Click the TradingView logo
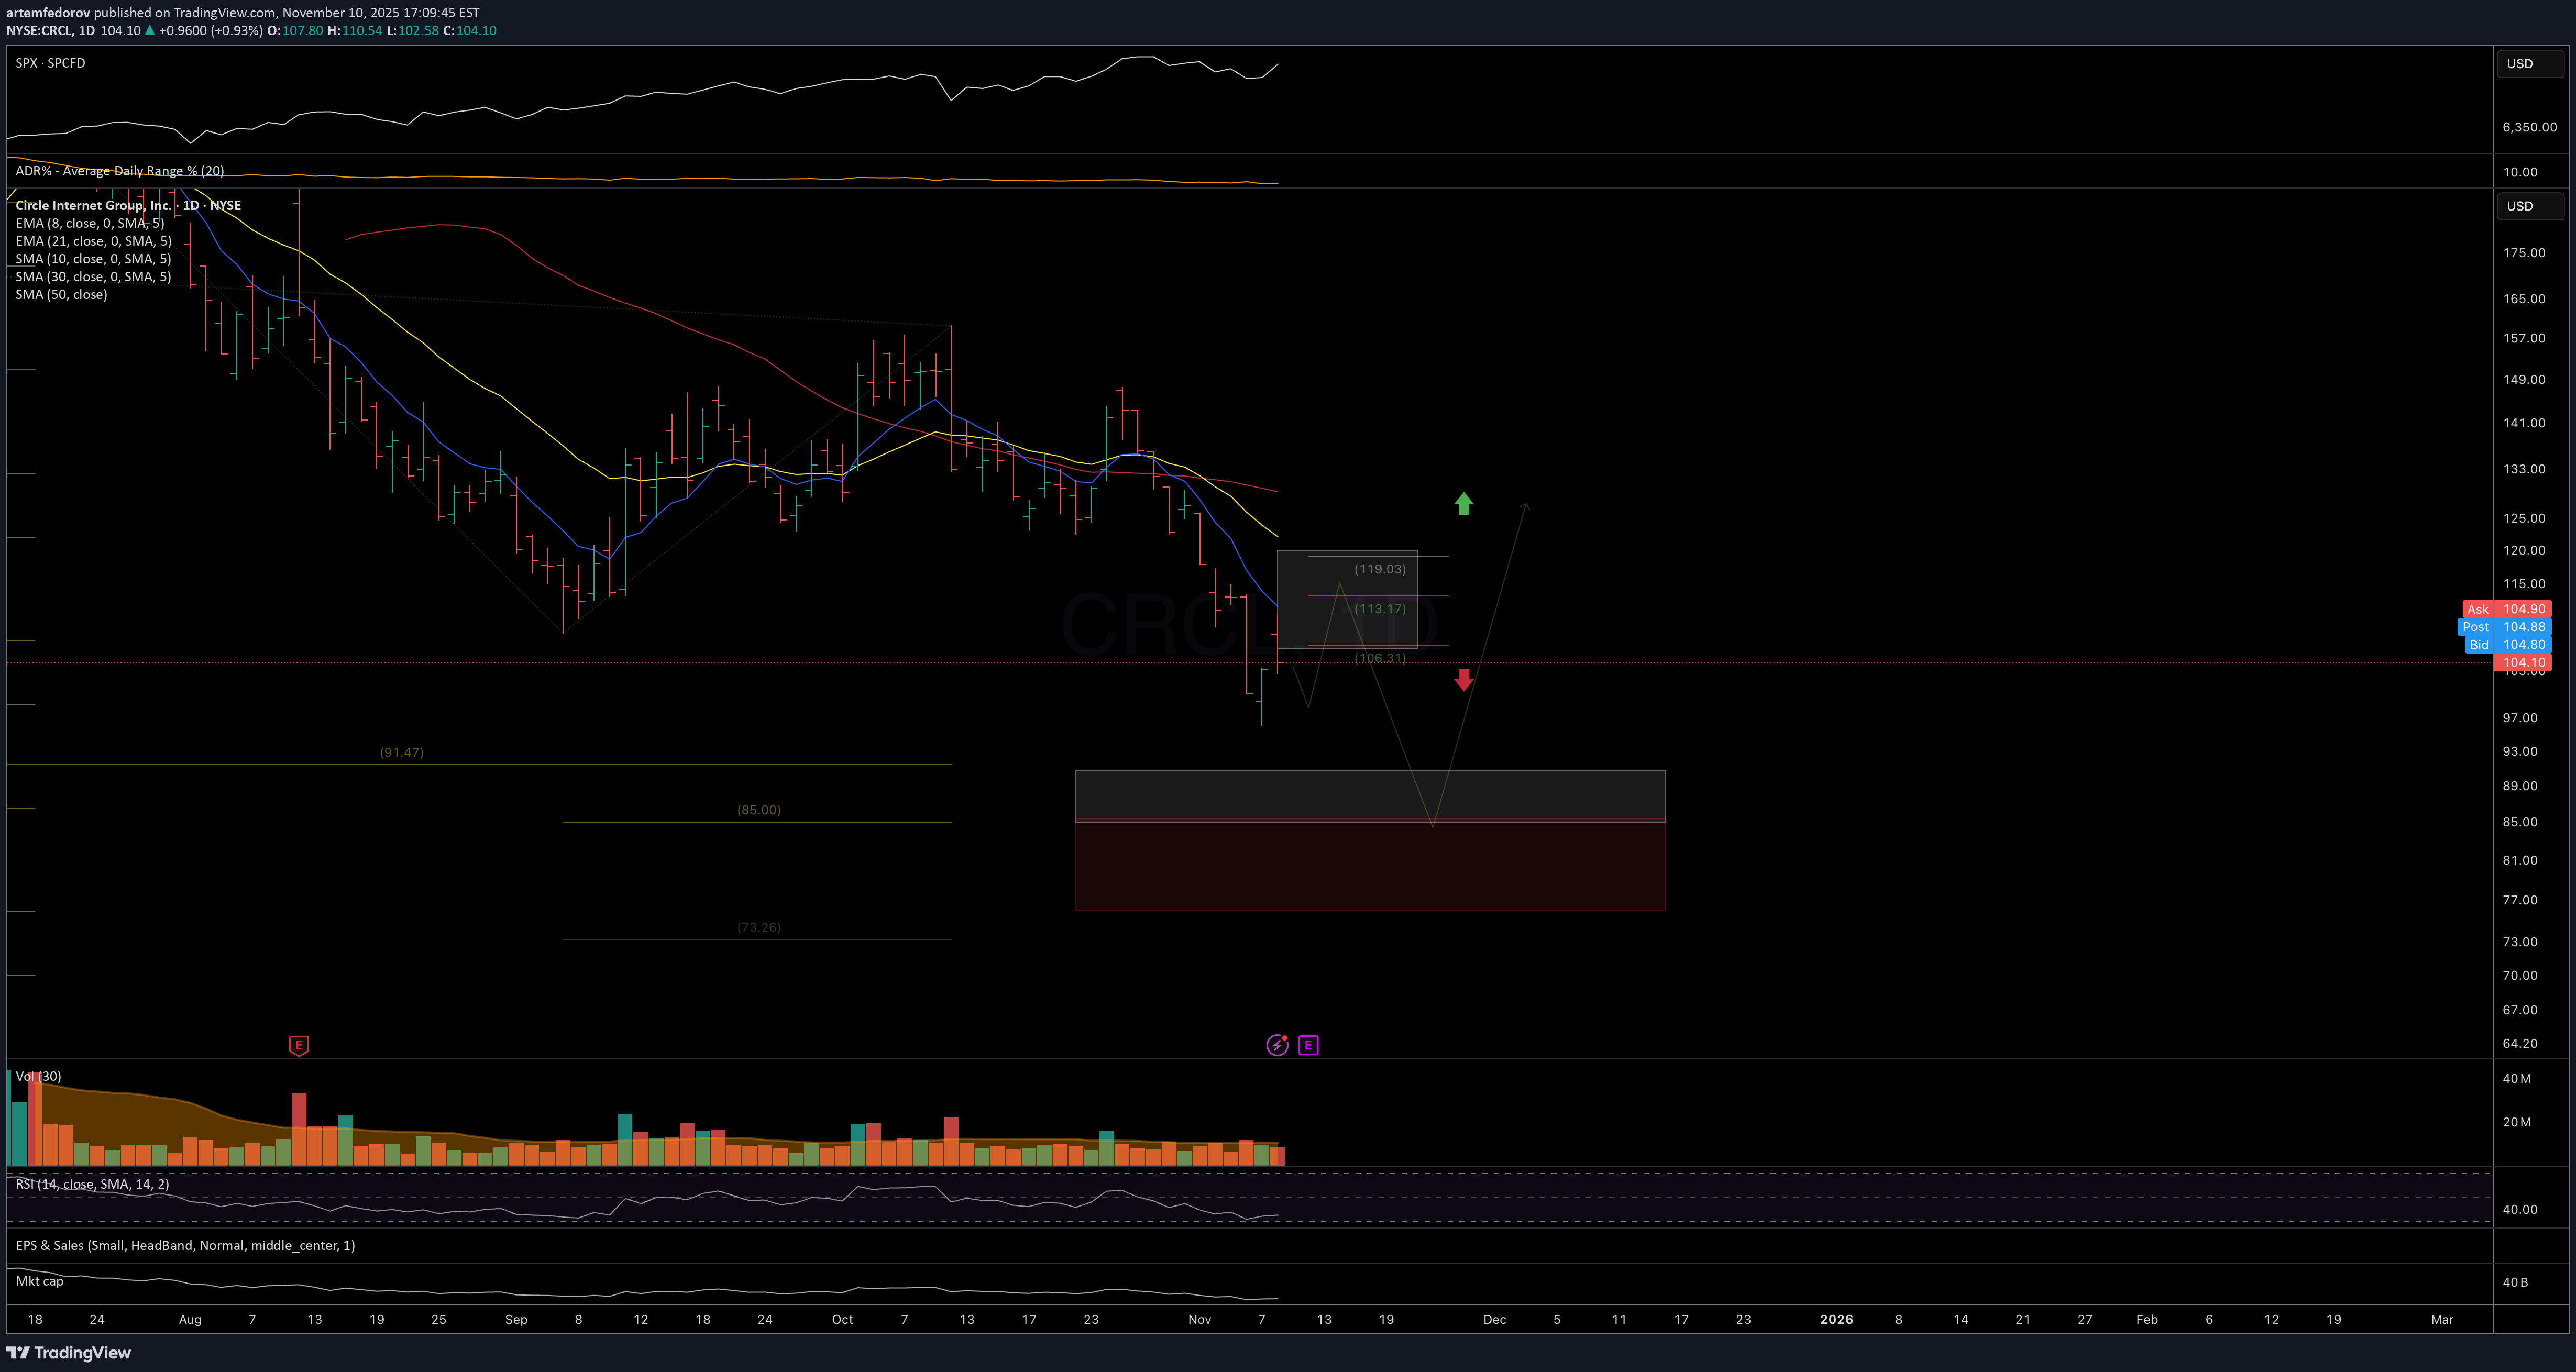This screenshot has width=2576, height=1372. (68, 1352)
